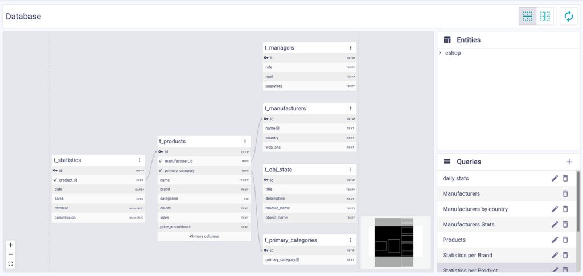Open t_statistics table options menu
Image resolution: width=583 pixels, height=276 pixels.
point(139,160)
